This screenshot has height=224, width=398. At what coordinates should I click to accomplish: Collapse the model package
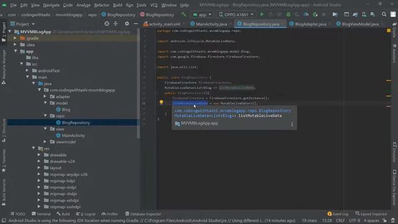[45, 103]
